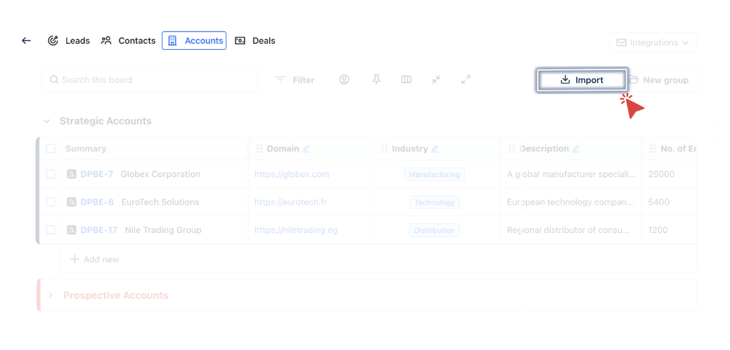Check the EuroTech Solutions row checkbox

click(51, 202)
